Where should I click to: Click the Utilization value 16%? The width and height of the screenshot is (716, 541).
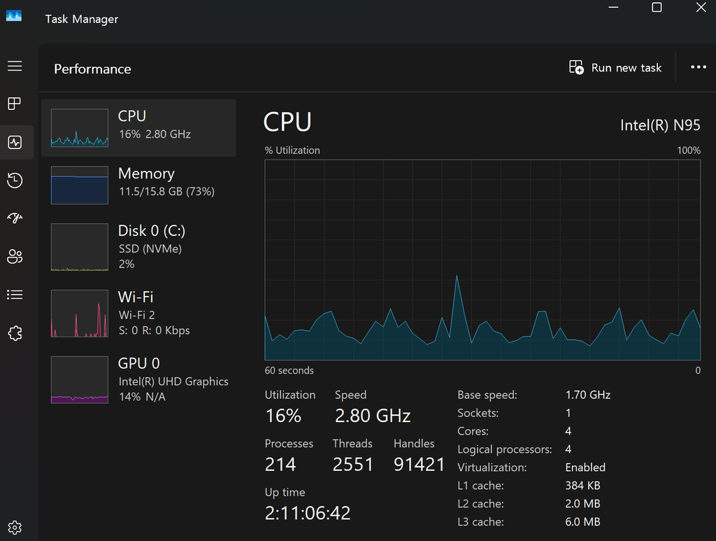[283, 416]
